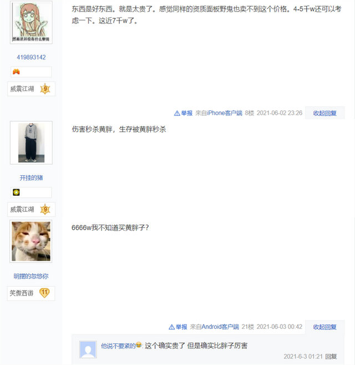
Task: Click the iPhone客户端 link
Action: tap(225, 113)
